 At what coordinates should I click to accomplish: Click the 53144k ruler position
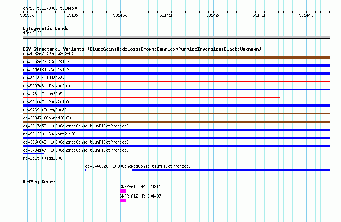(306, 15)
